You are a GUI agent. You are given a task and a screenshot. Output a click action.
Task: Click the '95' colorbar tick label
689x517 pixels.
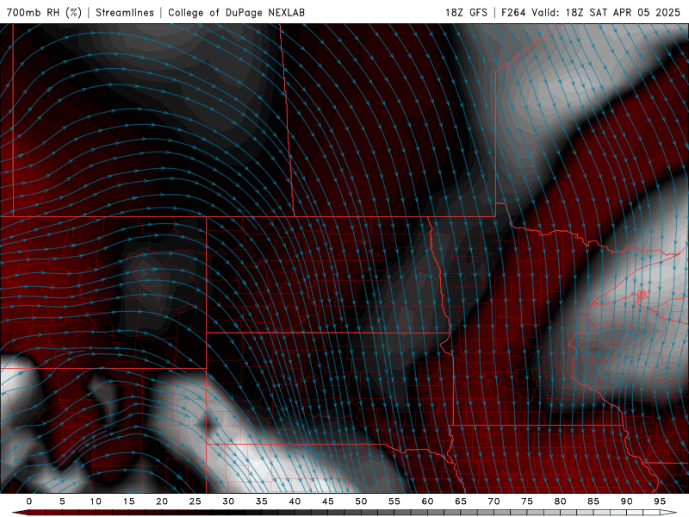(x=660, y=501)
